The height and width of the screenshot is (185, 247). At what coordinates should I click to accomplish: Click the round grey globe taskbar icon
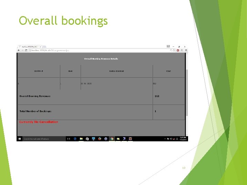[106, 139]
